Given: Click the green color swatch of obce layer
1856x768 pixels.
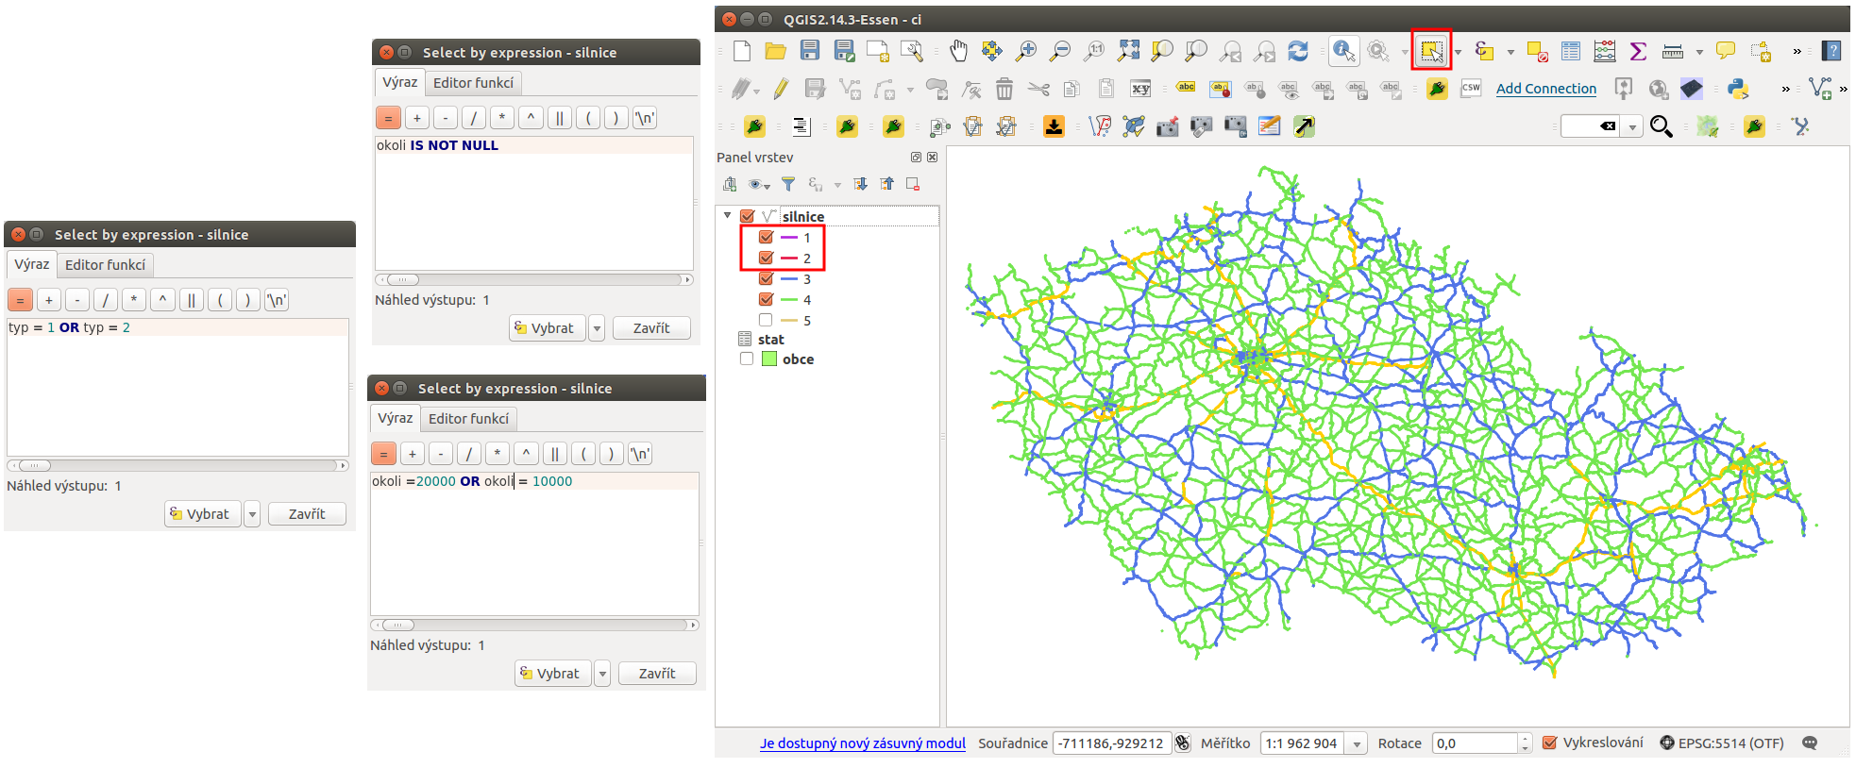Looking at the screenshot, I should [x=769, y=359].
